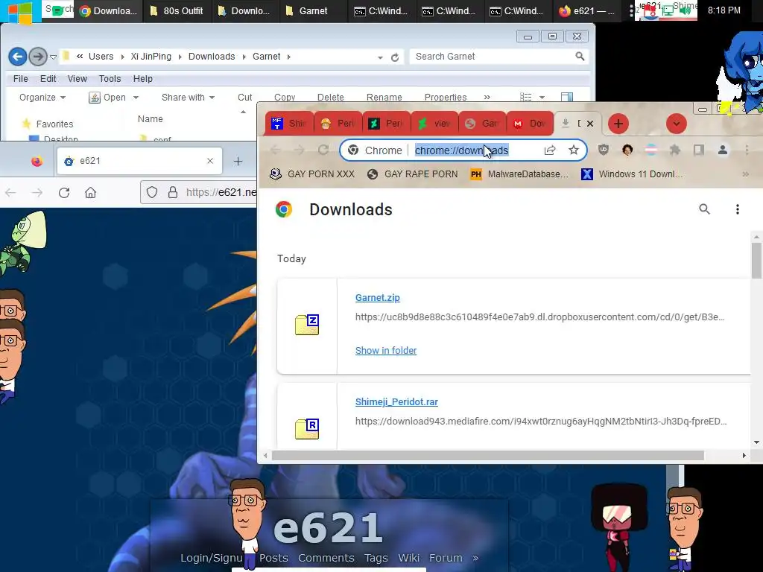Click the Firefox site padlock icon
The height and width of the screenshot is (572, 763).
pos(173,193)
